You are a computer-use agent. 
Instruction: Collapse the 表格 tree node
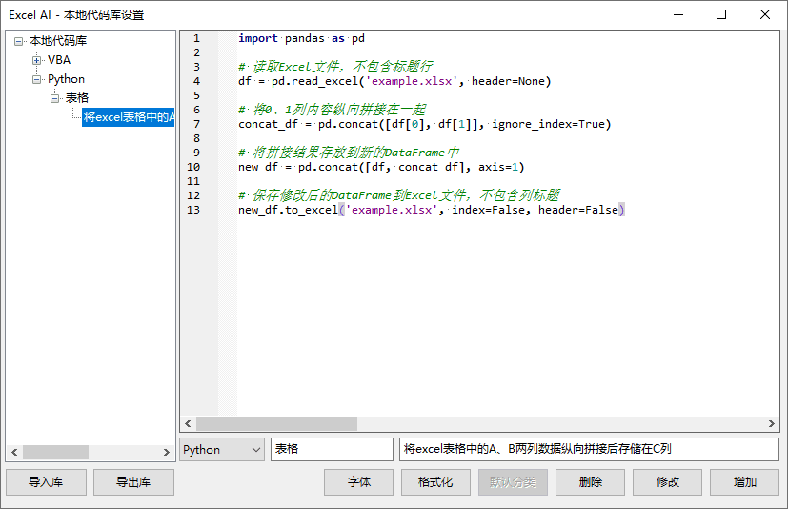point(54,98)
